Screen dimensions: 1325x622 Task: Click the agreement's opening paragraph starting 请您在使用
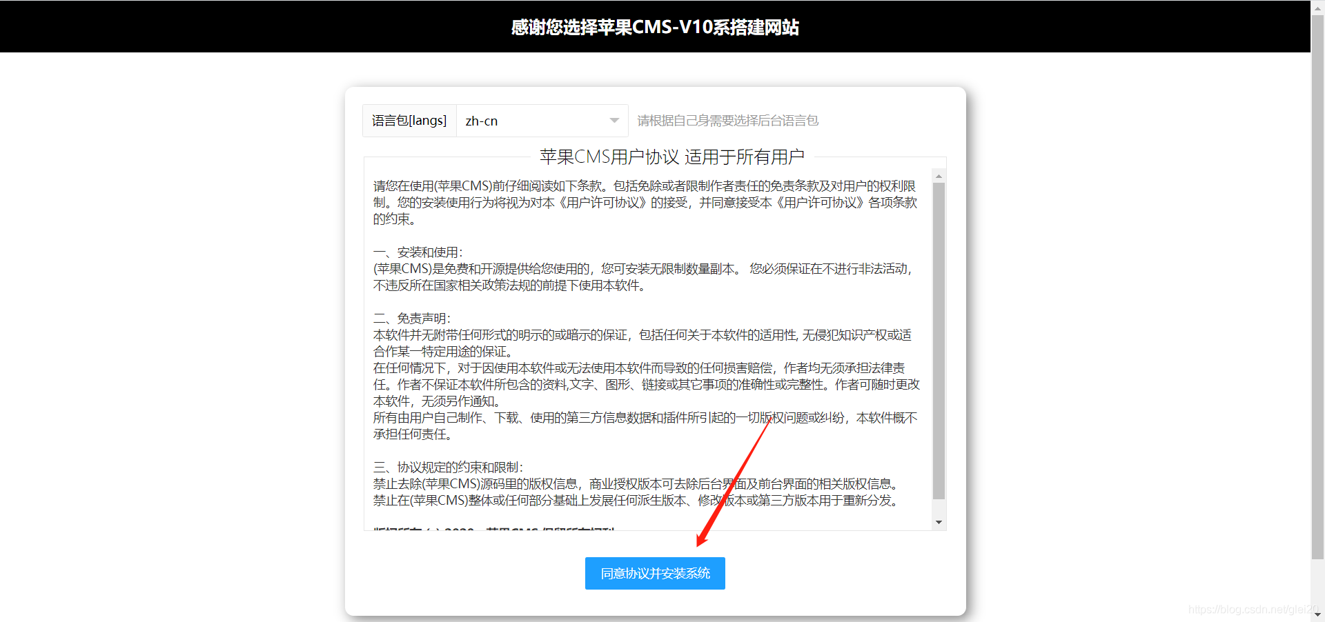[645, 203]
